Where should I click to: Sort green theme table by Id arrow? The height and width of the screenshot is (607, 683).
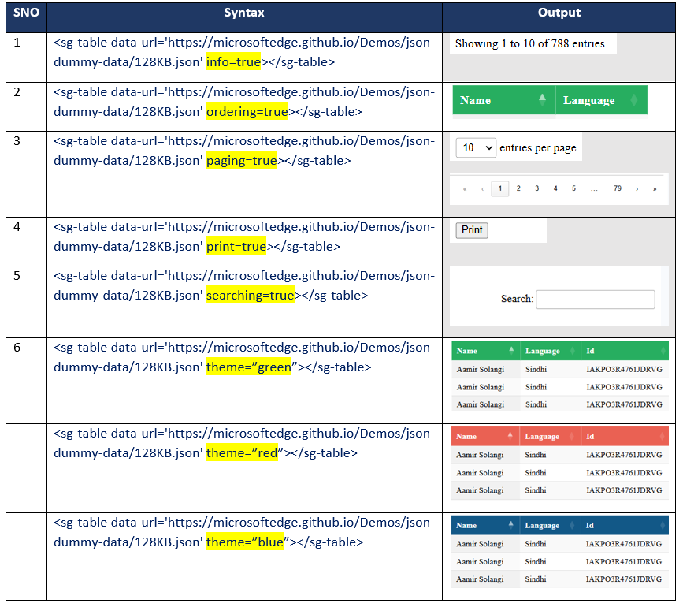[663, 350]
